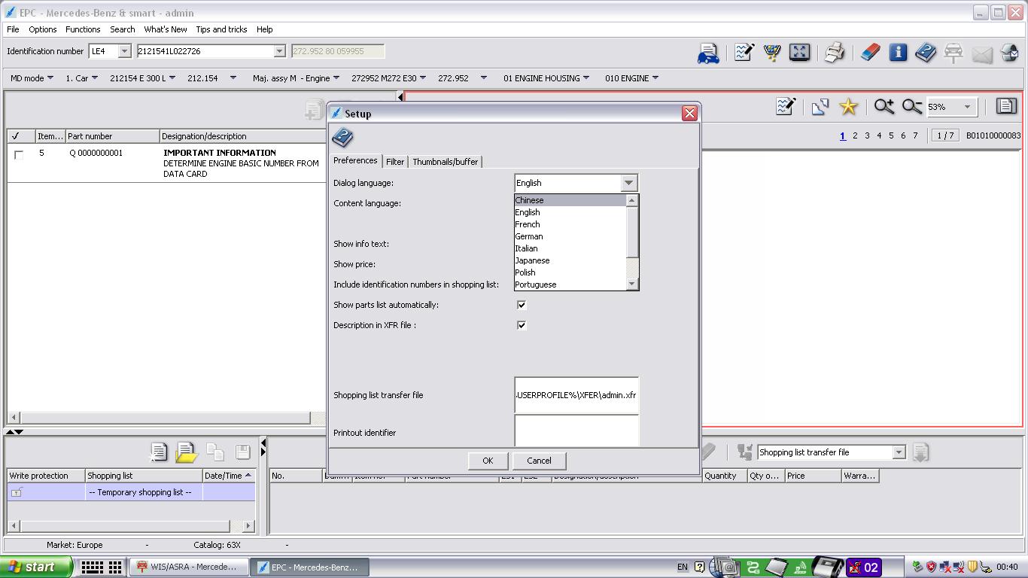Create a new shopping list icon
This screenshot has width=1028, height=578.
click(x=158, y=452)
